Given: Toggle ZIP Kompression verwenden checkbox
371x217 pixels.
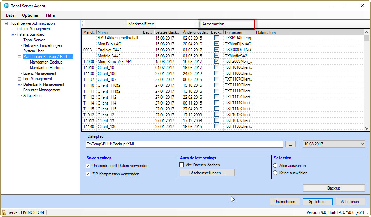Looking at the screenshot, I should pos(88,174).
